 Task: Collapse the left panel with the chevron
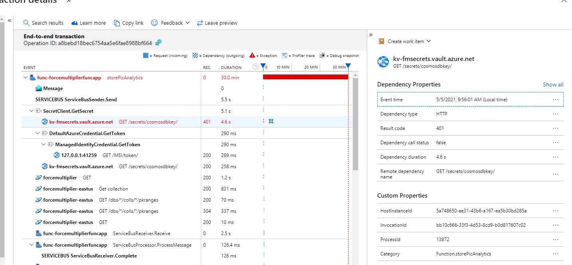point(9,20)
